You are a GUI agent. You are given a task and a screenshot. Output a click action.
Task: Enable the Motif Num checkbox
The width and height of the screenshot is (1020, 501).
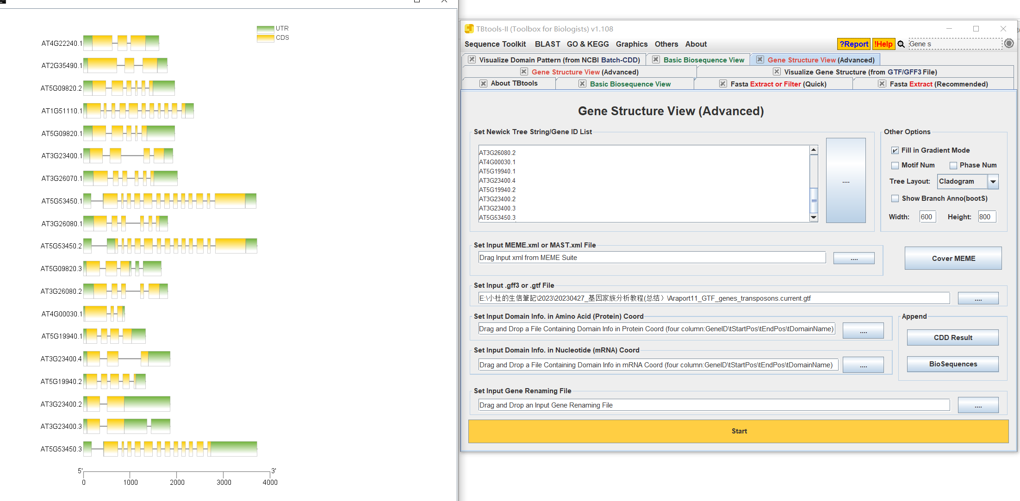(x=895, y=165)
